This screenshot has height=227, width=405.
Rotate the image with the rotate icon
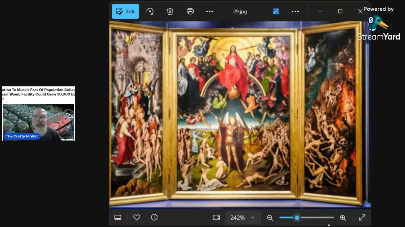(x=150, y=11)
